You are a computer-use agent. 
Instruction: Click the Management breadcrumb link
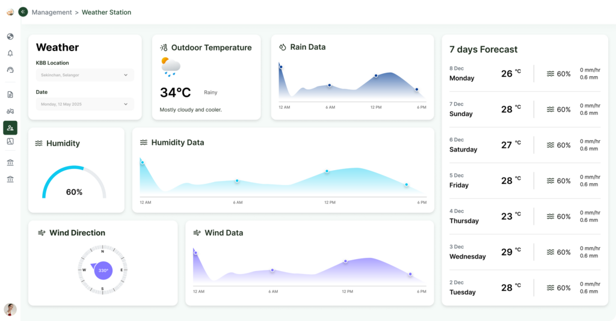[x=51, y=12]
